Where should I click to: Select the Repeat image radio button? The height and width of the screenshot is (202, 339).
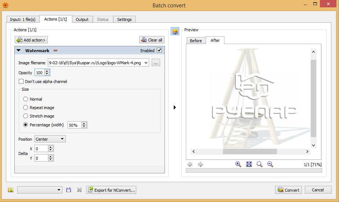25,108
